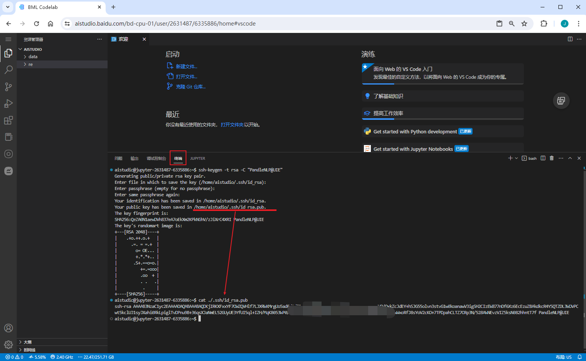Viewport: 586px width, 361px height.
Task: Open terminal panel more actions ellipsis
Action: [561, 158]
